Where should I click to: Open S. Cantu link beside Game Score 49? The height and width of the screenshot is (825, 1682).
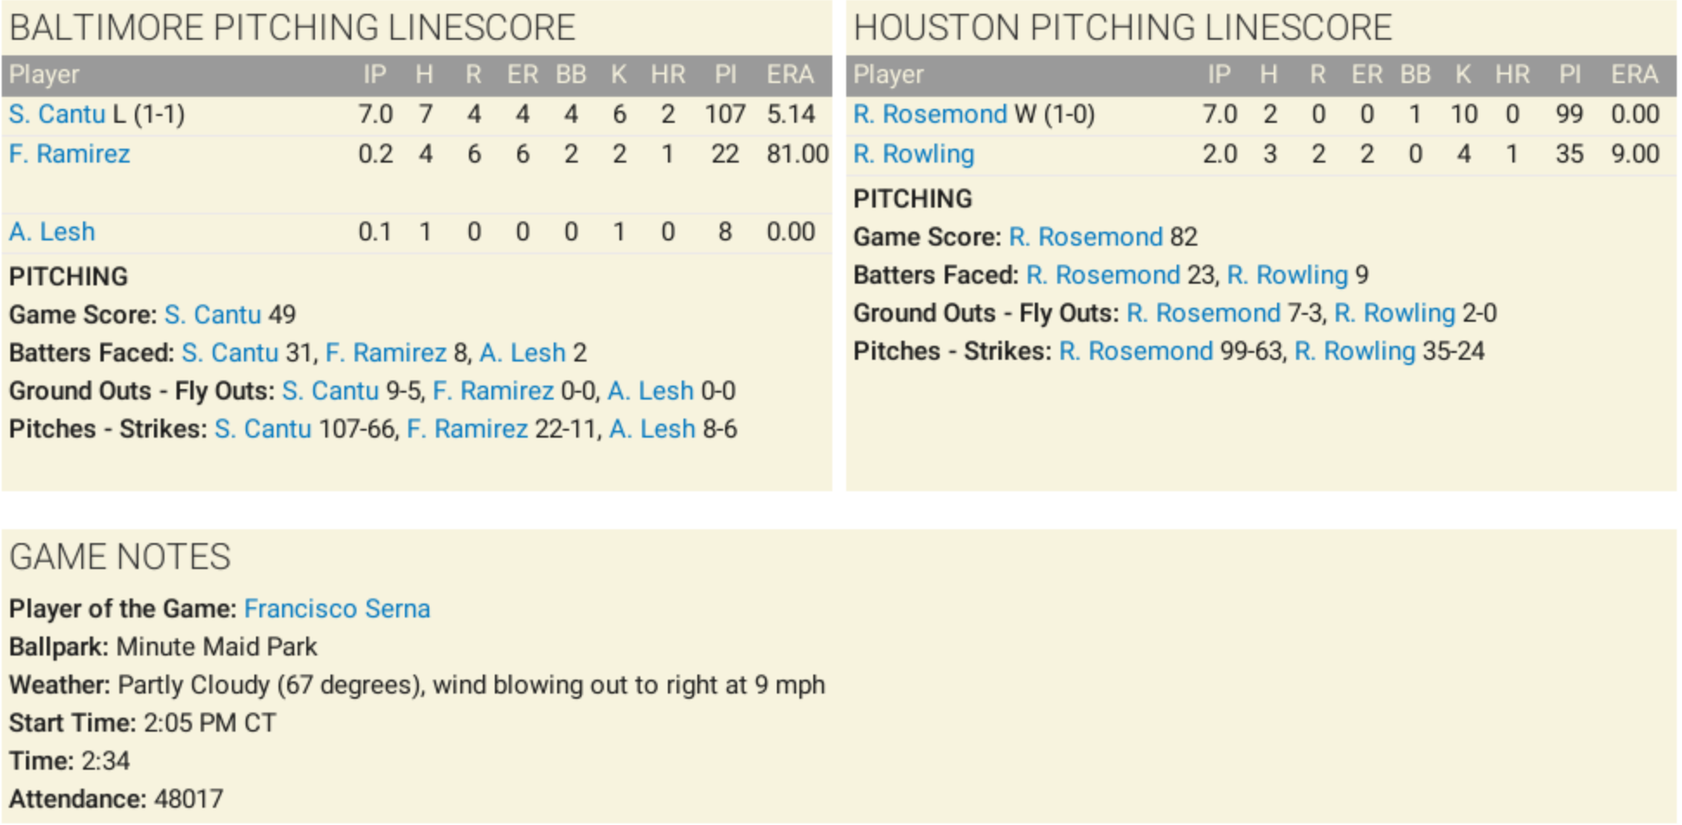(213, 315)
